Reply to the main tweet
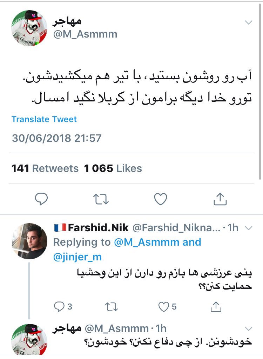Image resolution: width=263 pixels, height=359 pixels. coord(42,199)
